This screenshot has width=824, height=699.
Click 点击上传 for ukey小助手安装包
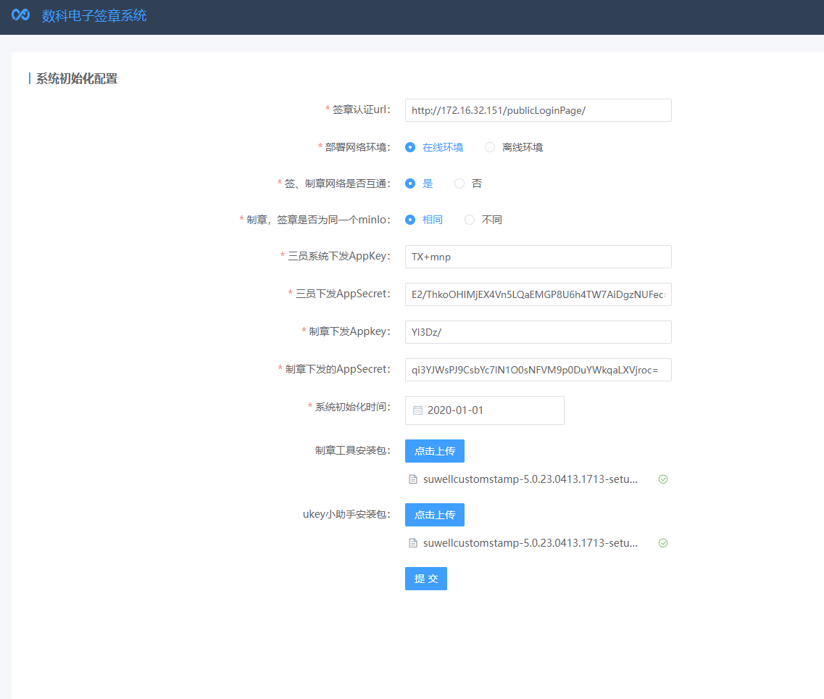pyautogui.click(x=434, y=515)
